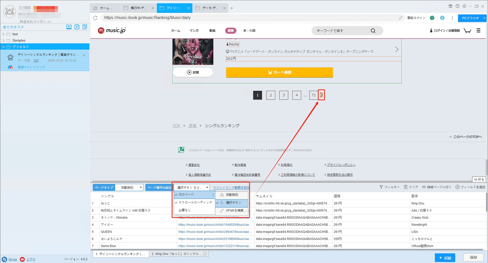Select the デイリー active tab
The height and width of the screenshot is (263, 488).
[x=174, y=8]
